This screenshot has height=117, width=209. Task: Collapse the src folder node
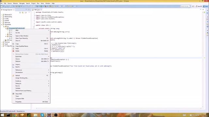4,27
